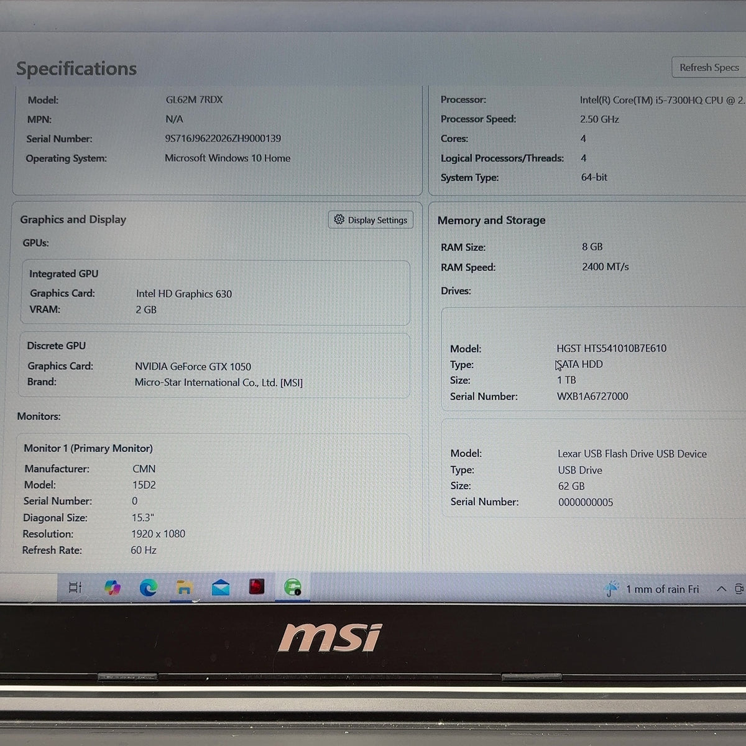
Task: Click the USB Drive type value
Action: [580, 470]
